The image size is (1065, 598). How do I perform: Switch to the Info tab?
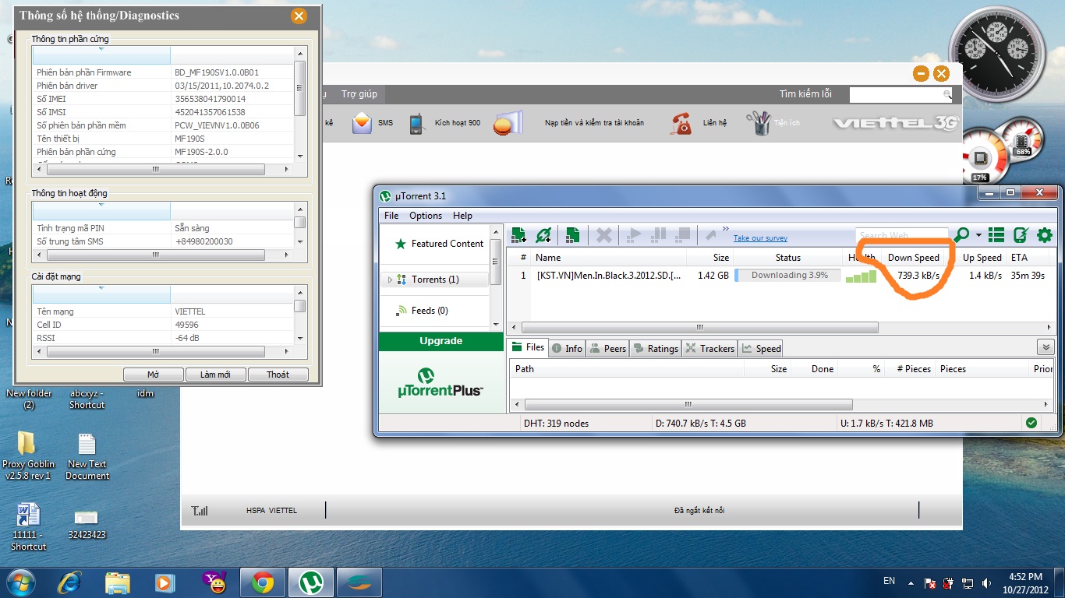pos(567,348)
